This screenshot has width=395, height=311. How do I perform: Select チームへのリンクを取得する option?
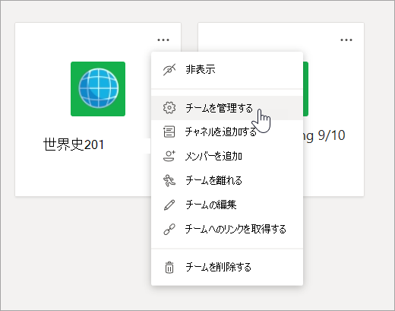pyautogui.click(x=227, y=229)
